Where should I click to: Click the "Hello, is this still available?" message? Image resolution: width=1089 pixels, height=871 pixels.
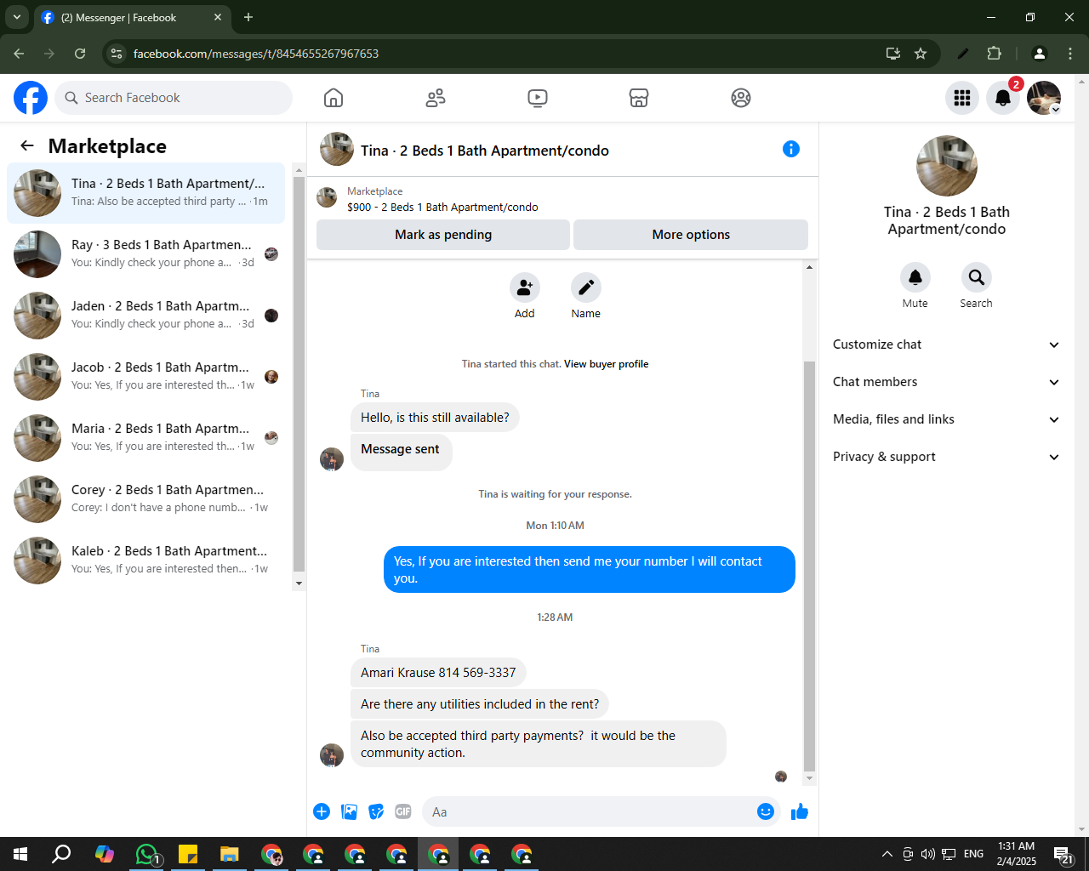(x=435, y=418)
